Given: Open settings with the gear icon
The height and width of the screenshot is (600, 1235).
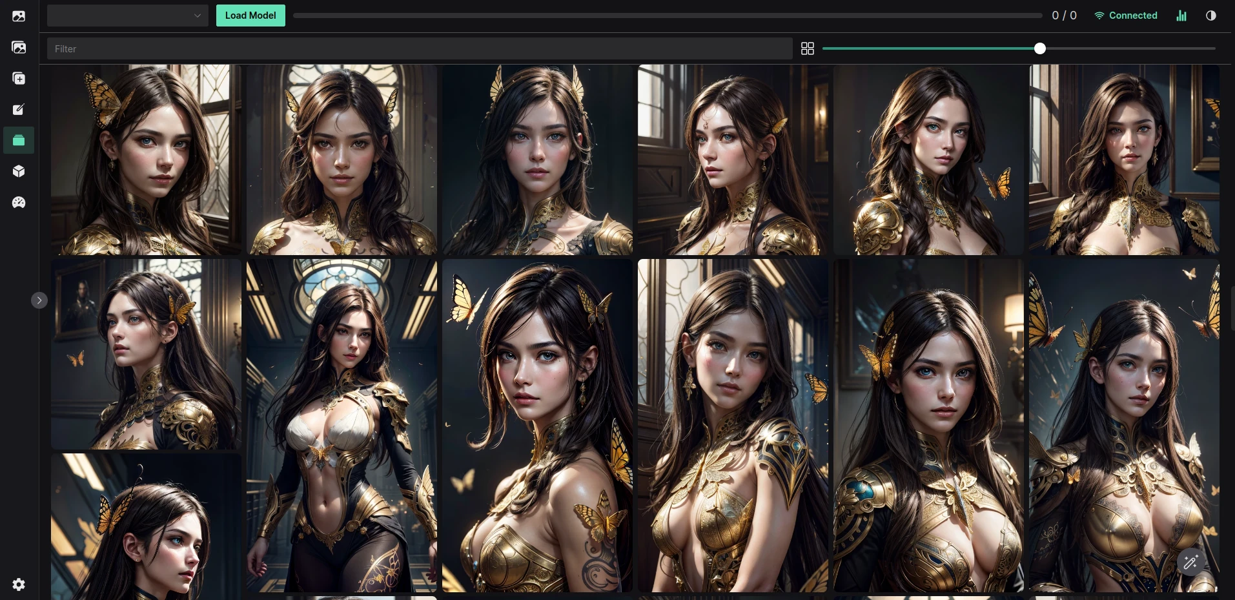Looking at the screenshot, I should click(x=19, y=584).
